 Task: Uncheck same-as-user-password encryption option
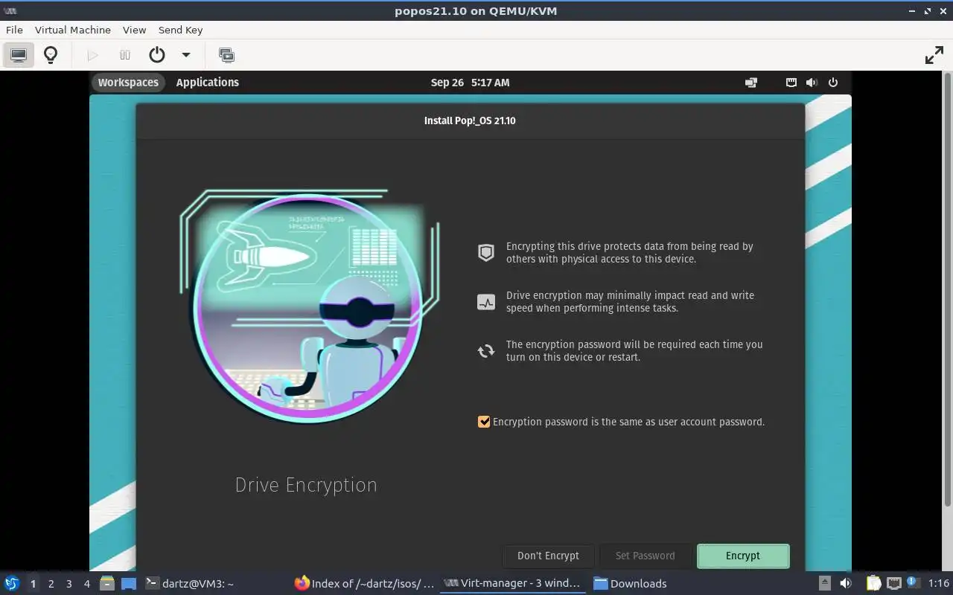[484, 422]
